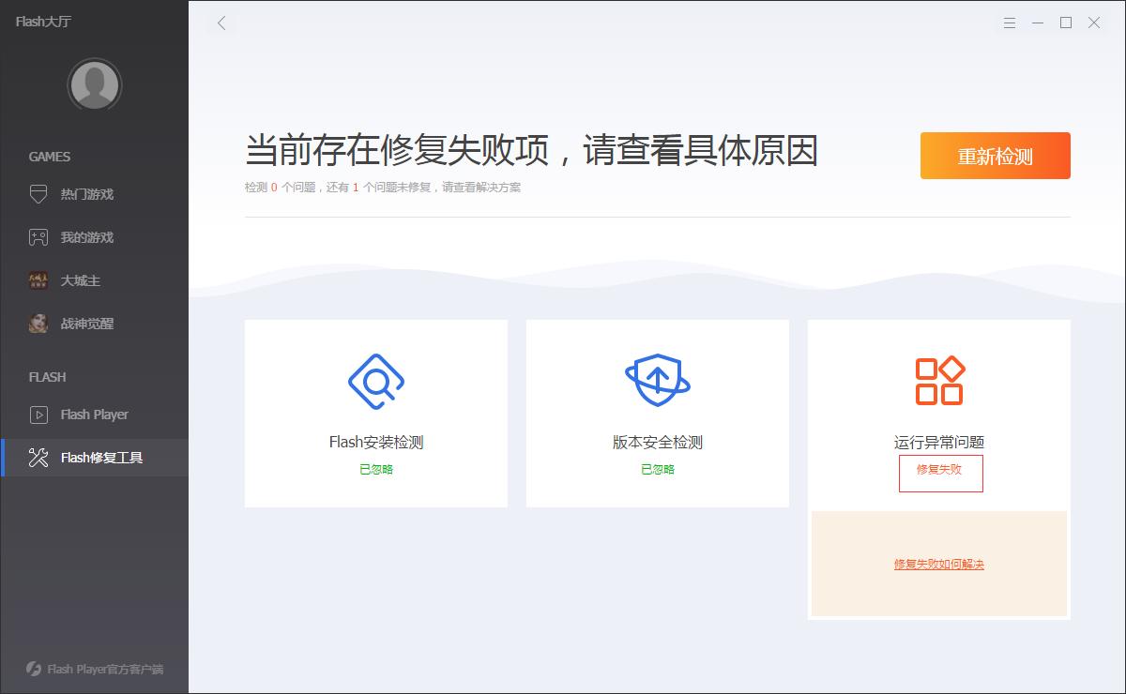Click the 修复失败 status button

pyautogui.click(x=940, y=474)
